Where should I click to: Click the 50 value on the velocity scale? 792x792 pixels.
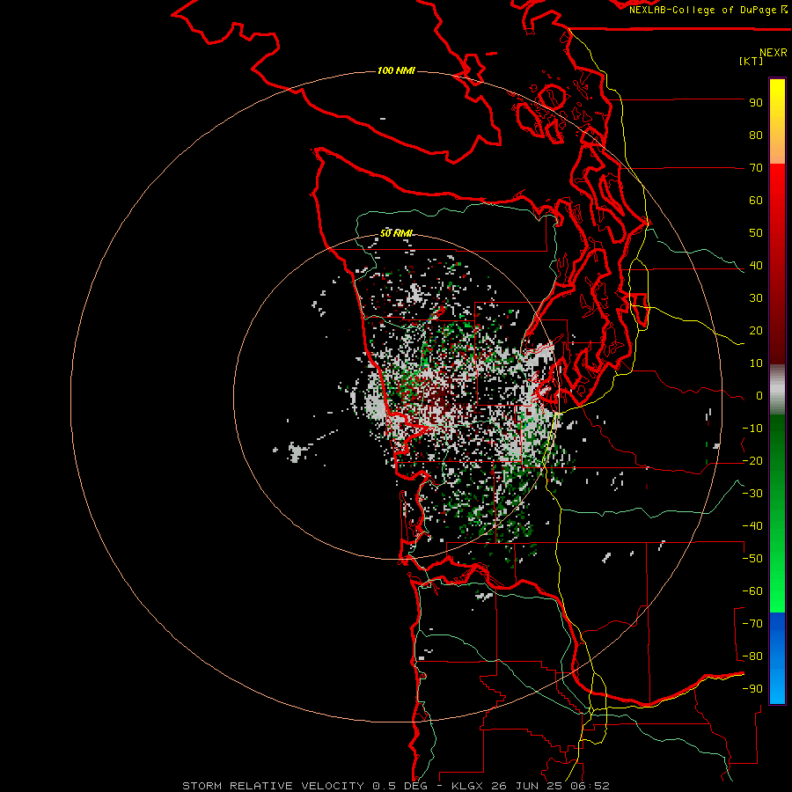(x=756, y=233)
